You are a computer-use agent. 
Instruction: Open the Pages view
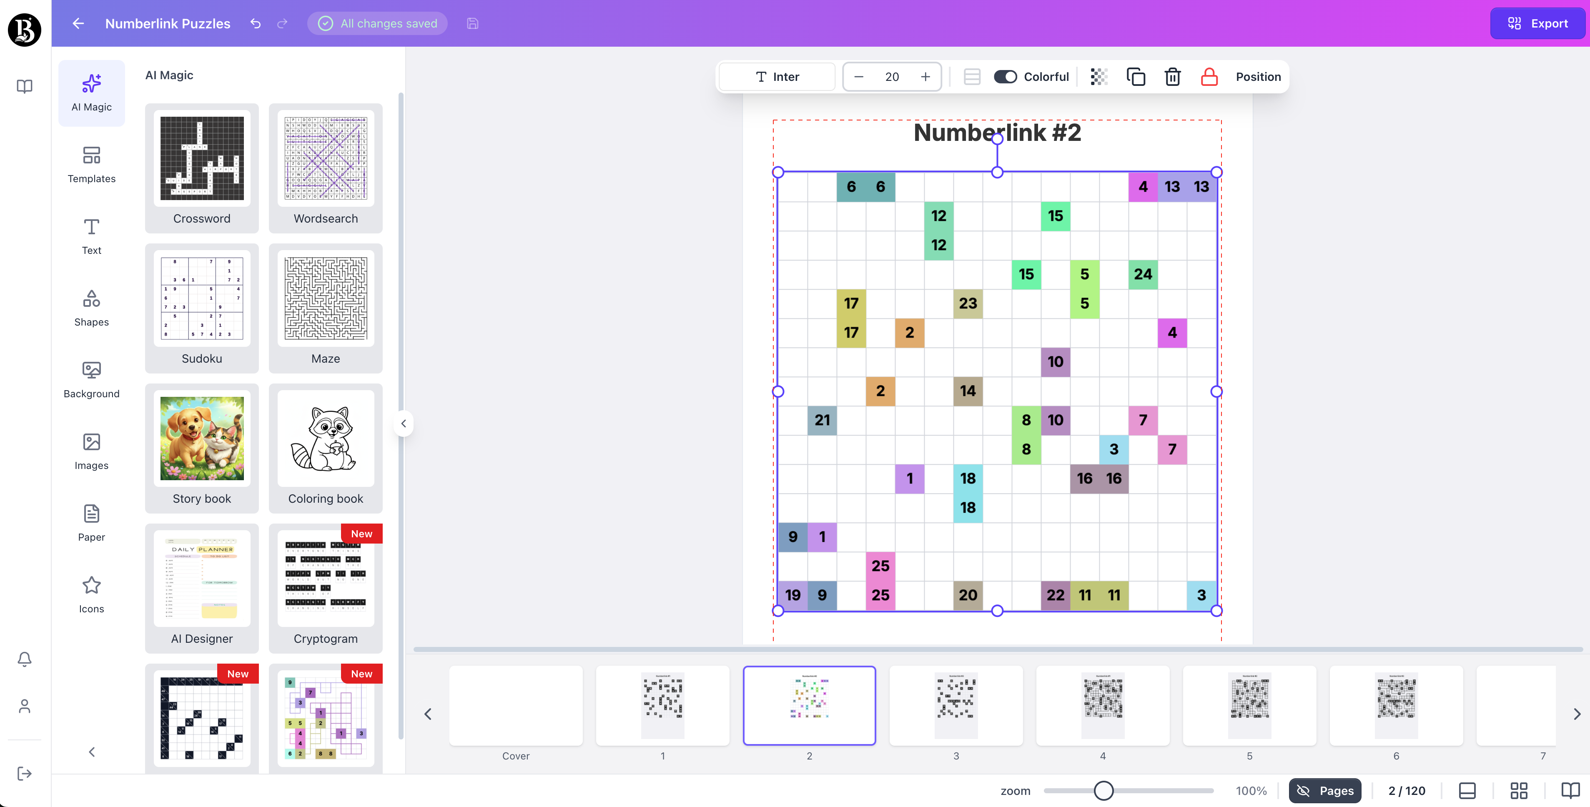1324,790
